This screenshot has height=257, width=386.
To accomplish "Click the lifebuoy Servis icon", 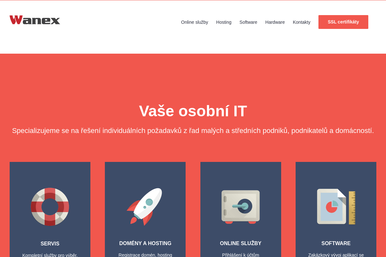I will [x=50, y=207].
